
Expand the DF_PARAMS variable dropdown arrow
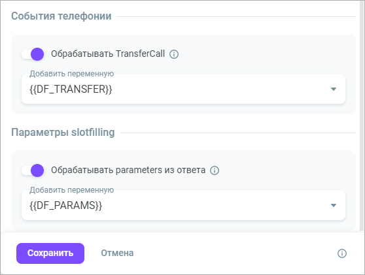[x=334, y=205]
